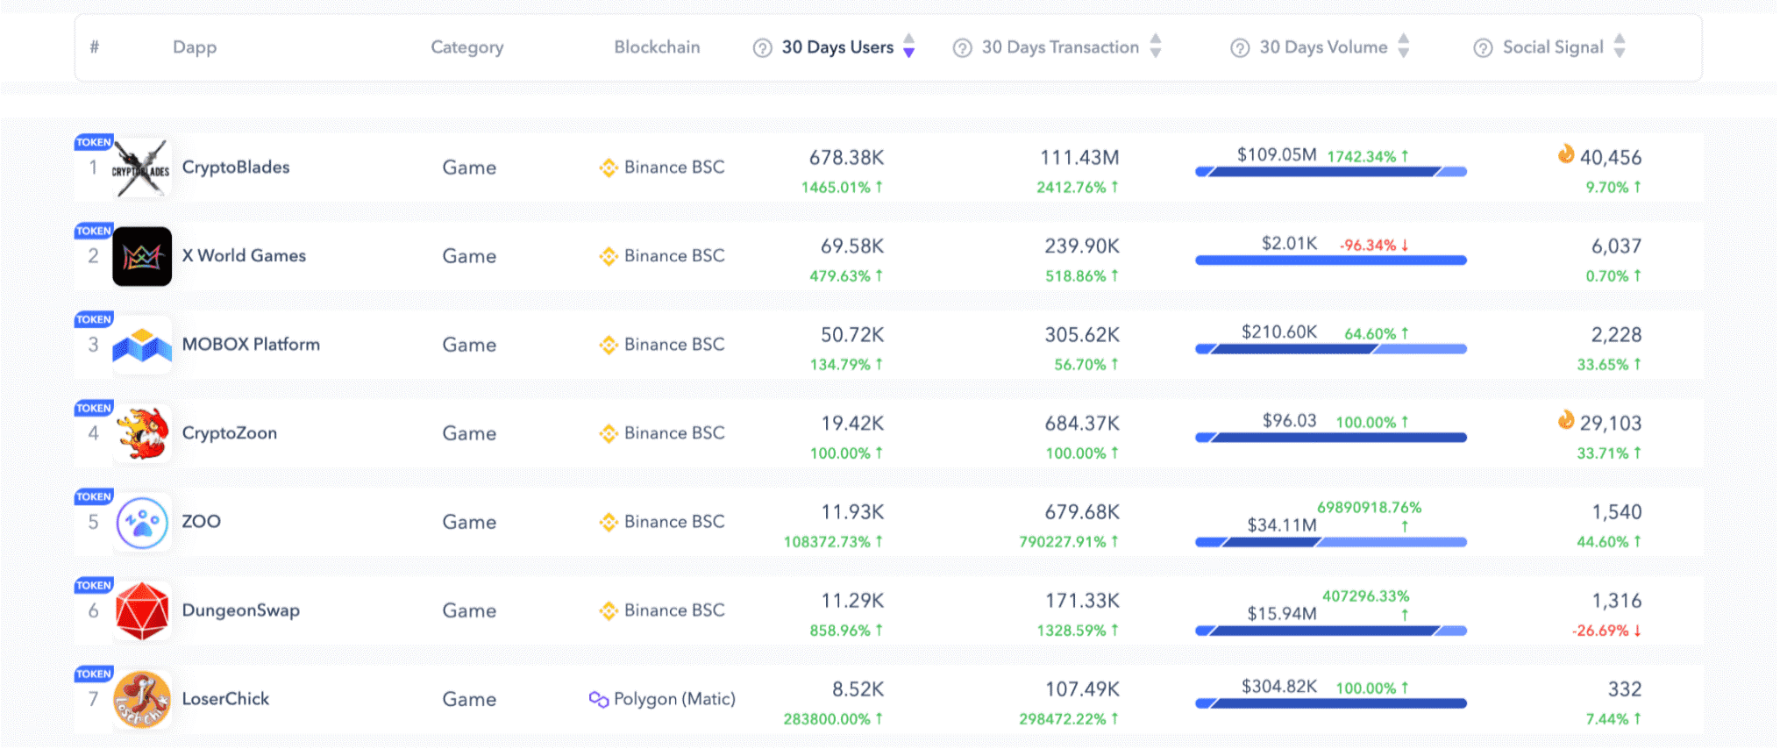Image resolution: width=1780 pixels, height=756 pixels.
Task: Click the 6,037 social signal value
Action: coord(1616,247)
